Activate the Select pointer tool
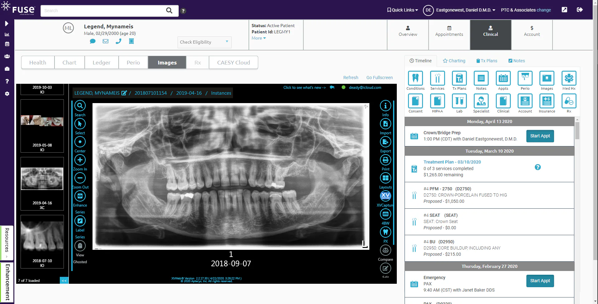Viewport: 598px width, 304px height. tap(80, 124)
